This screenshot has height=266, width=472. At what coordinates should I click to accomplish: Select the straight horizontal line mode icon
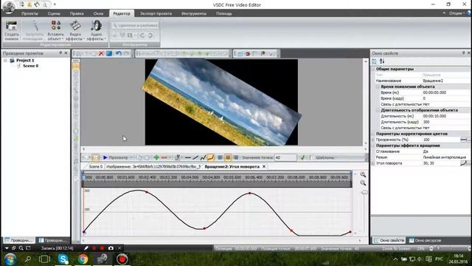coord(188,157)
